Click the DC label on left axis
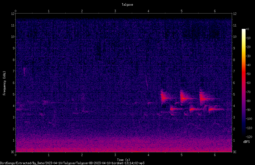 (13, 152)
